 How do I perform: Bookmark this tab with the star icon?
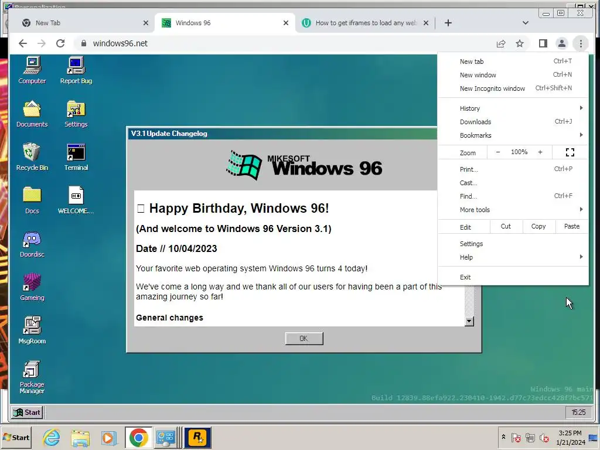point(520,43)
